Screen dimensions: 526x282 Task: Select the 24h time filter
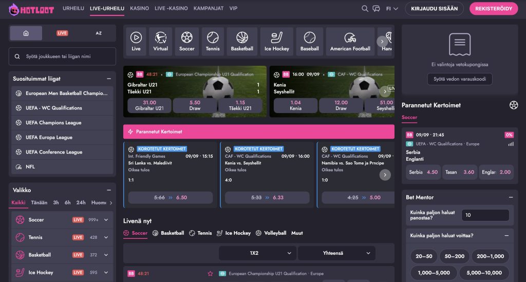pos(81,202)
